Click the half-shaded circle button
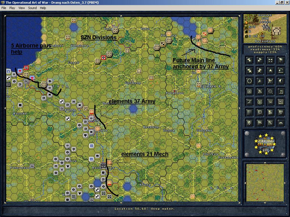This screenshot has width=290, height=217. pos(281,81)
